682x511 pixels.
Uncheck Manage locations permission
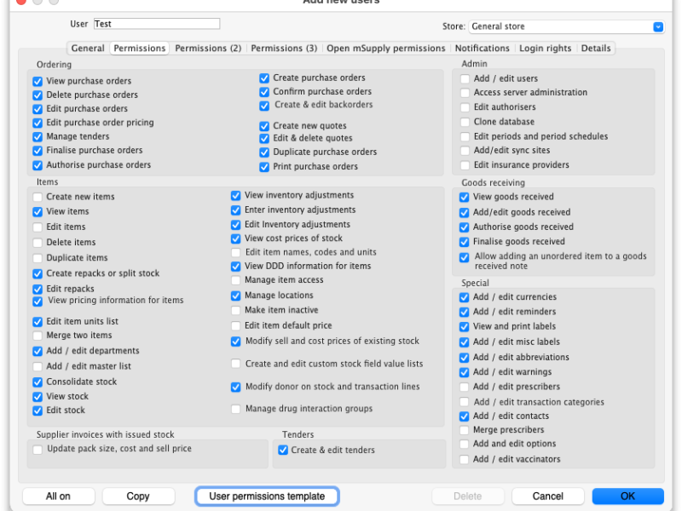tap(236, 296)
